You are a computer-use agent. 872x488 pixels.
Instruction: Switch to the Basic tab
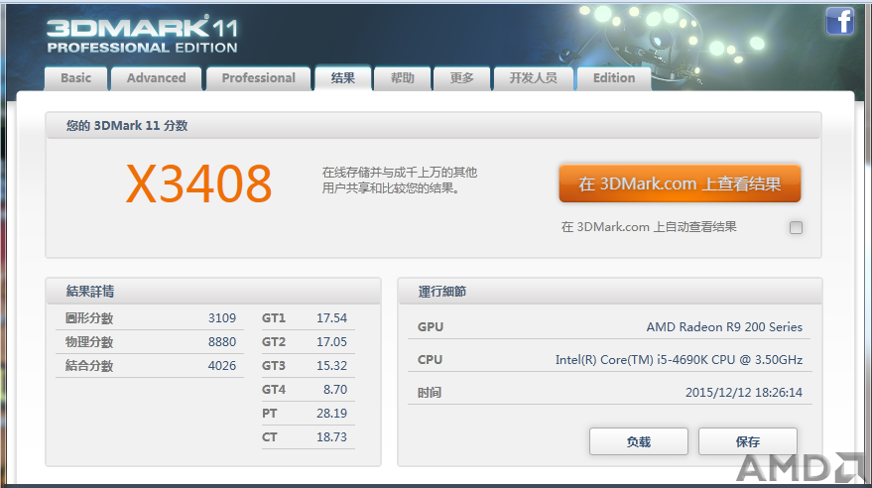75,78
